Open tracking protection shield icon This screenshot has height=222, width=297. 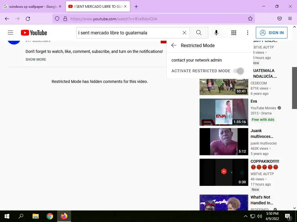[x=57, y=18]
